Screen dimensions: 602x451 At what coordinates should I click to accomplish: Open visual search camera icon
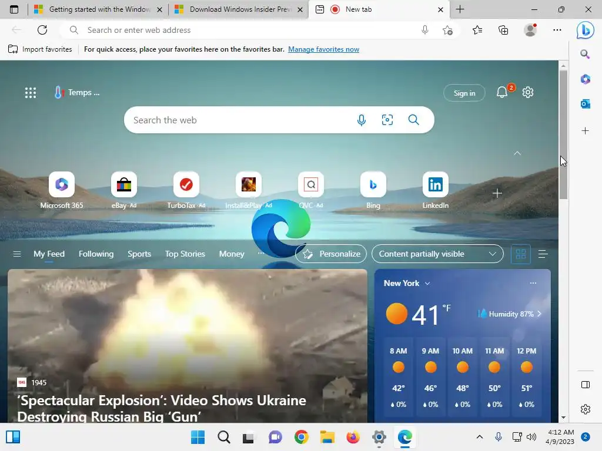(x=387, y=120)
